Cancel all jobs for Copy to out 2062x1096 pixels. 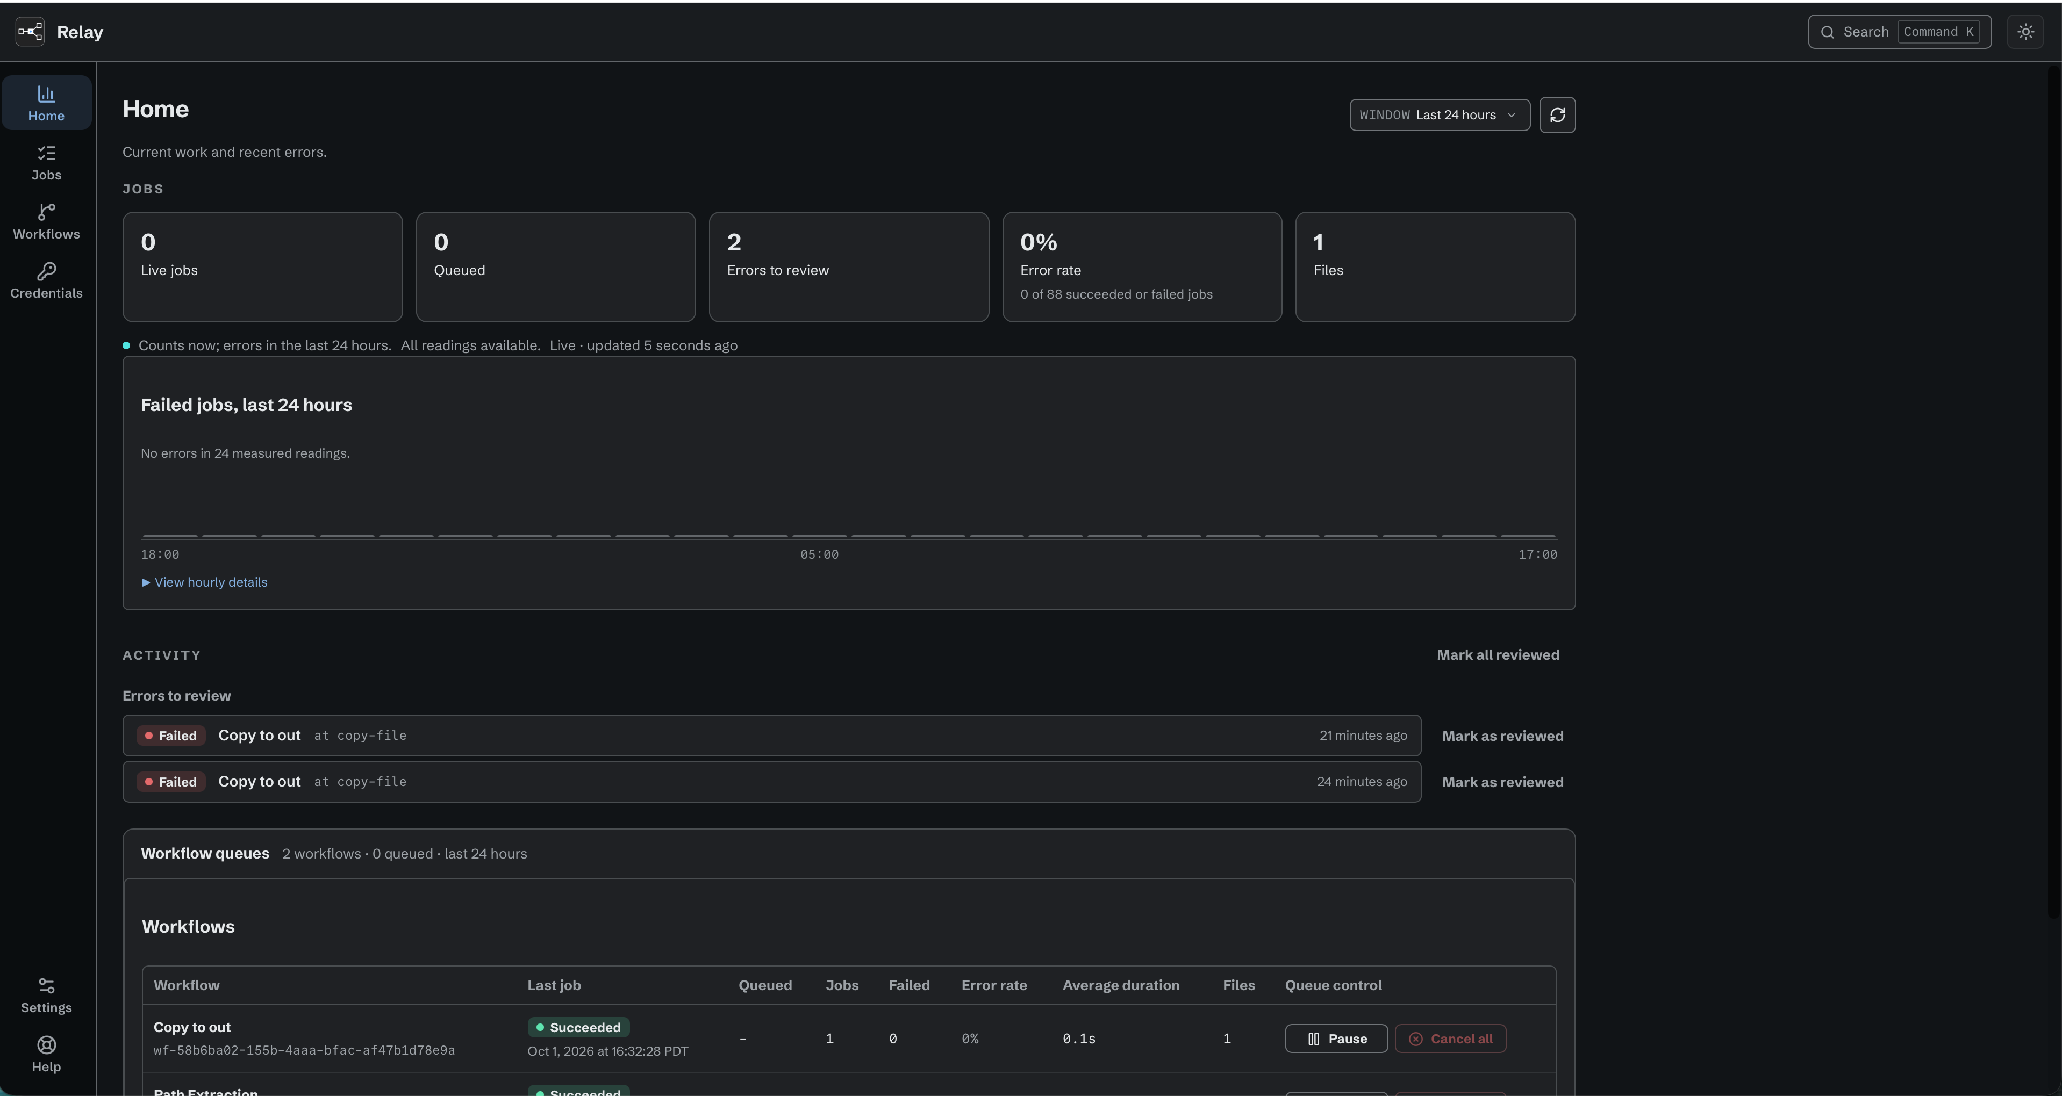[x=1450, y=1039]
